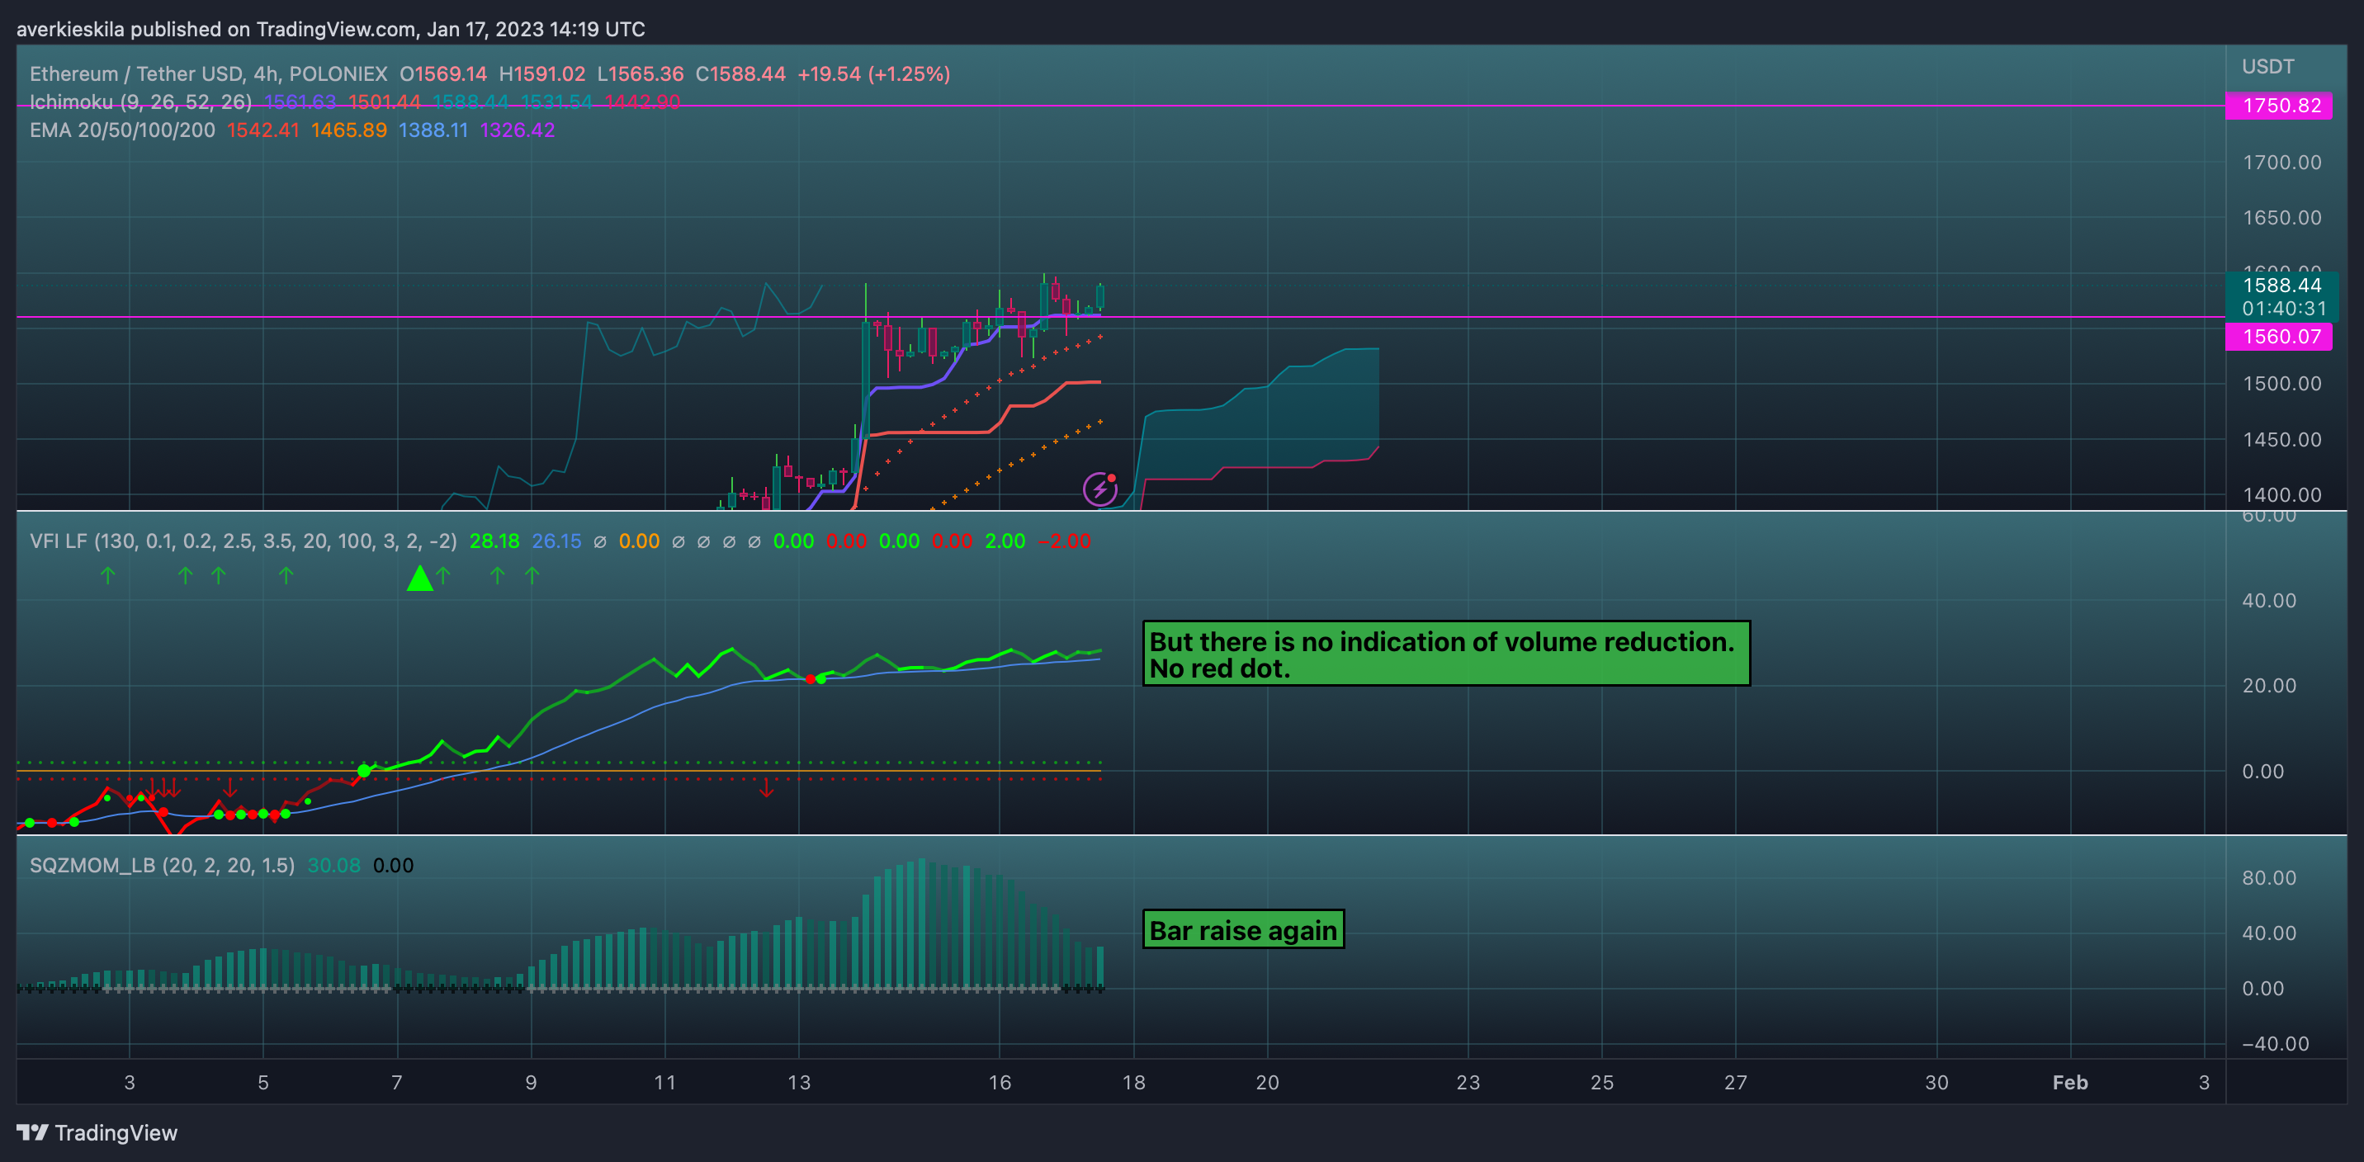
Task: Click the 80.00 label on SQZMOM axis
Action: 2269,877
